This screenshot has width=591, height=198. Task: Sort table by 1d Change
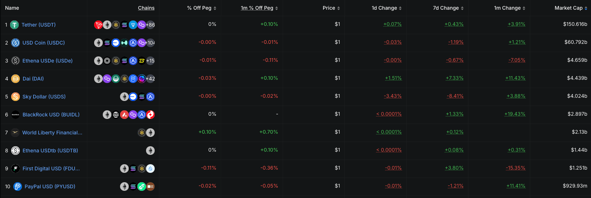(387, 8)
